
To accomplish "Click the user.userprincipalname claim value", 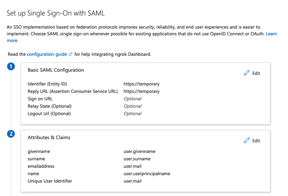I will tap(147, 174).
